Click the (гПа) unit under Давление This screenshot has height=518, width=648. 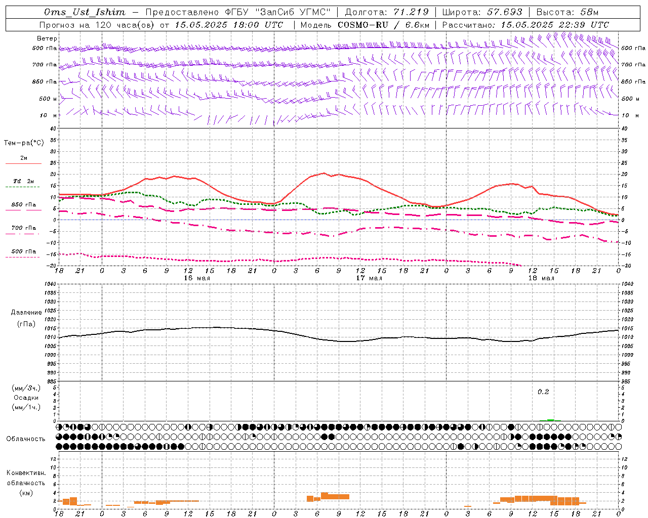point(26,324)
